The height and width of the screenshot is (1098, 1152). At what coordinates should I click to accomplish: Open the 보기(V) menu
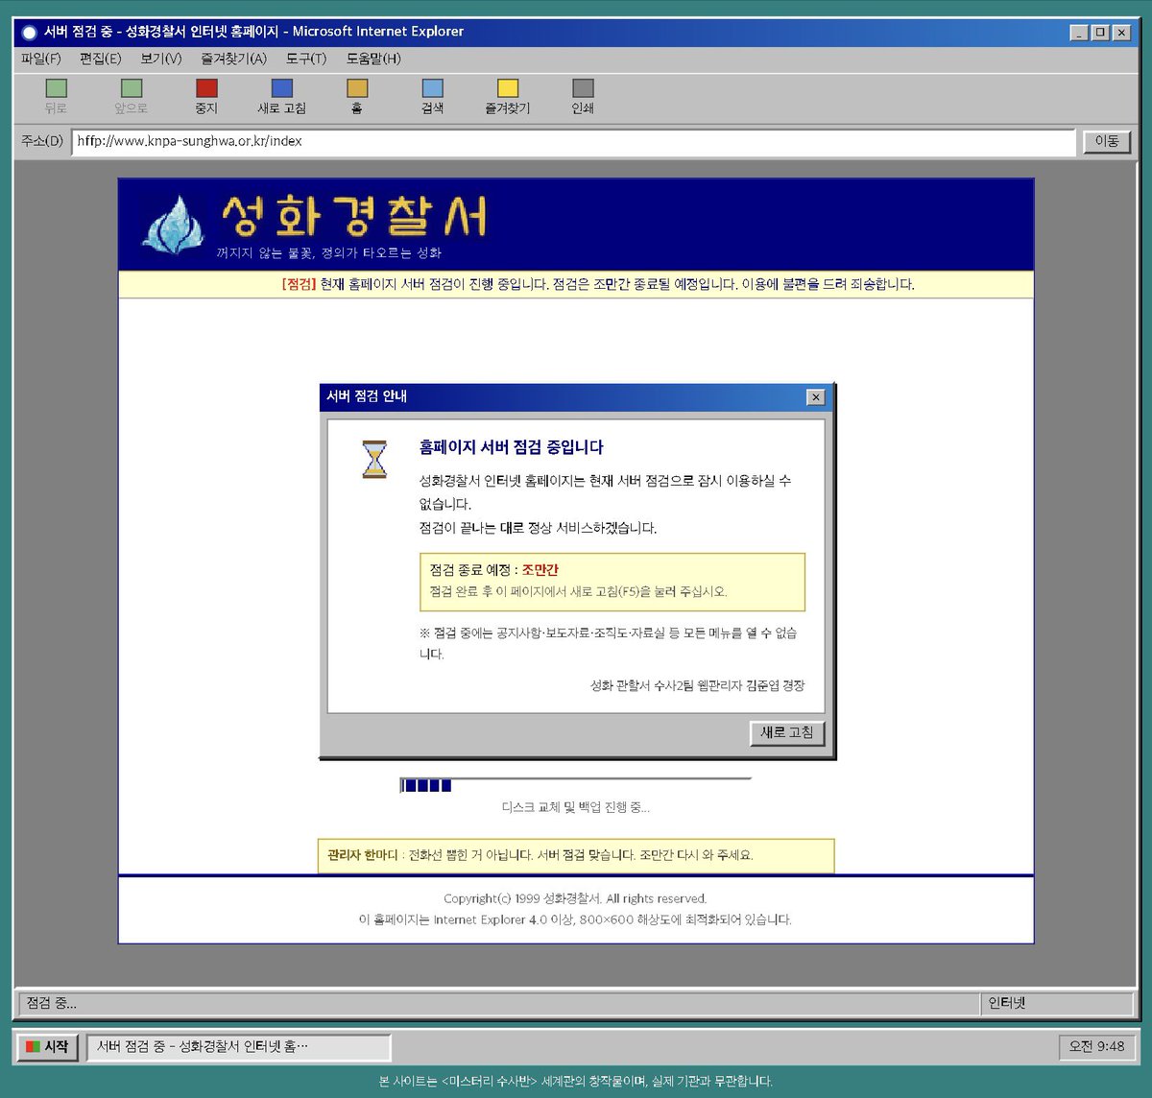coord(160,59)
